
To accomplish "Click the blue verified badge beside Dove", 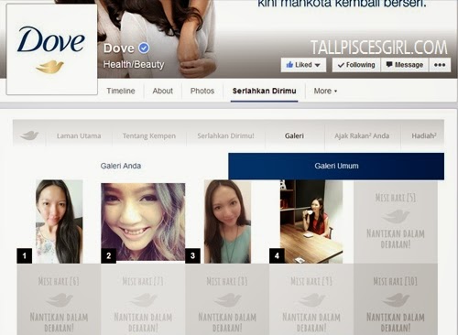I will pos(144,48).
